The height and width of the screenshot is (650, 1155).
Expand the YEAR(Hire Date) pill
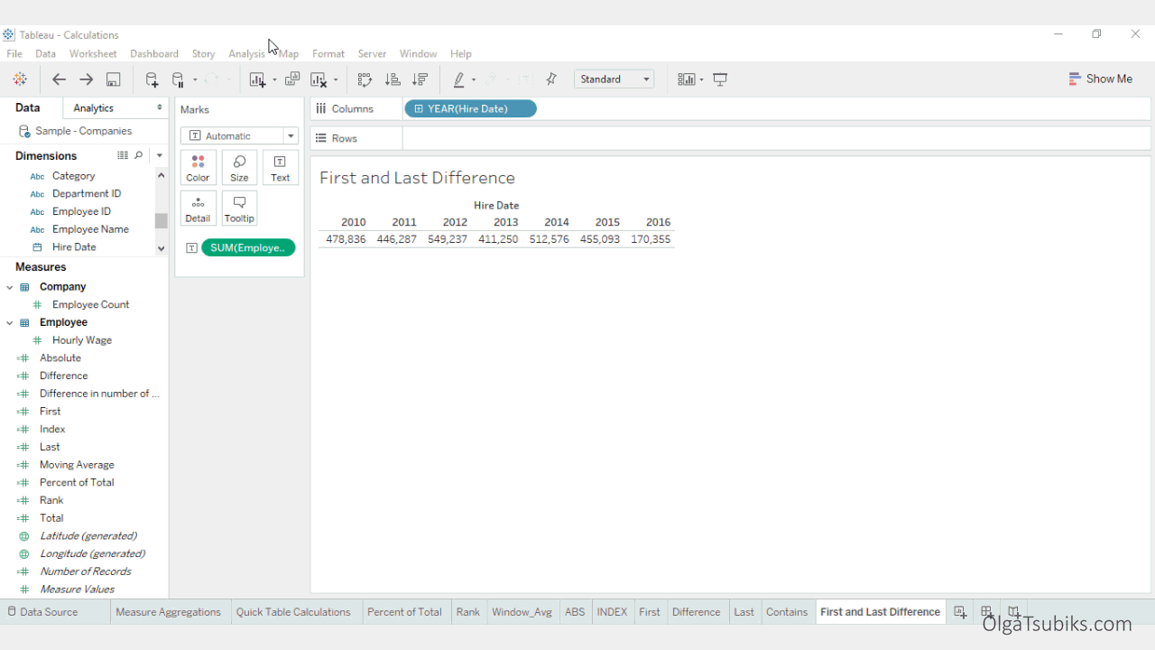tap(419, 109)
